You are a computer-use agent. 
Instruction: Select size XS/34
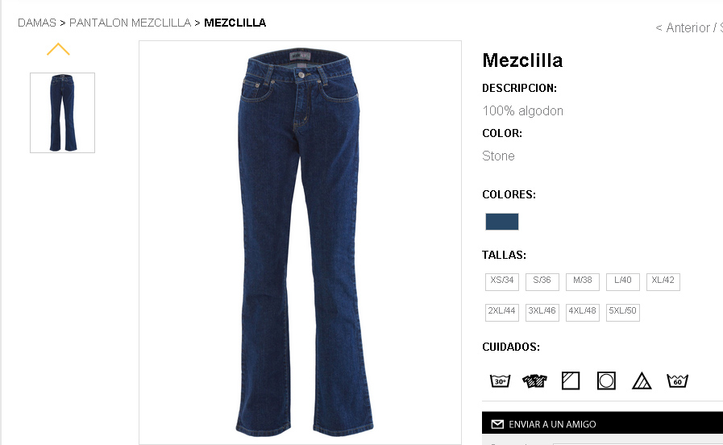tap(501, 281)
